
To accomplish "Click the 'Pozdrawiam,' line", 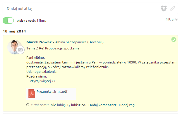I will (x=37, y=76).
